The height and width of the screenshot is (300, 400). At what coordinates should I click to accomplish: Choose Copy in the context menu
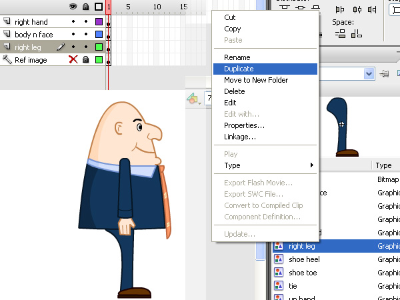click(x=233, y=29)
